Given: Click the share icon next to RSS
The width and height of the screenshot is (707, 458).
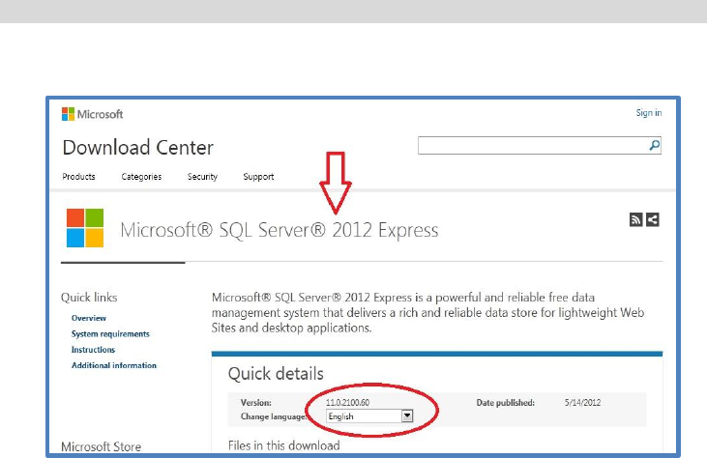Looking at the screenshot, I should point(653,219).
